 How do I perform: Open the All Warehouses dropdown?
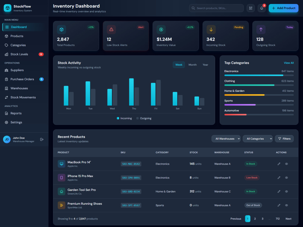point(226,139)
